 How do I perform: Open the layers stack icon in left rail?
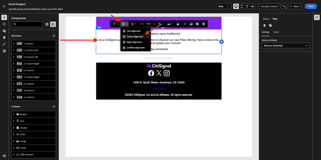[x=4, y=38]
